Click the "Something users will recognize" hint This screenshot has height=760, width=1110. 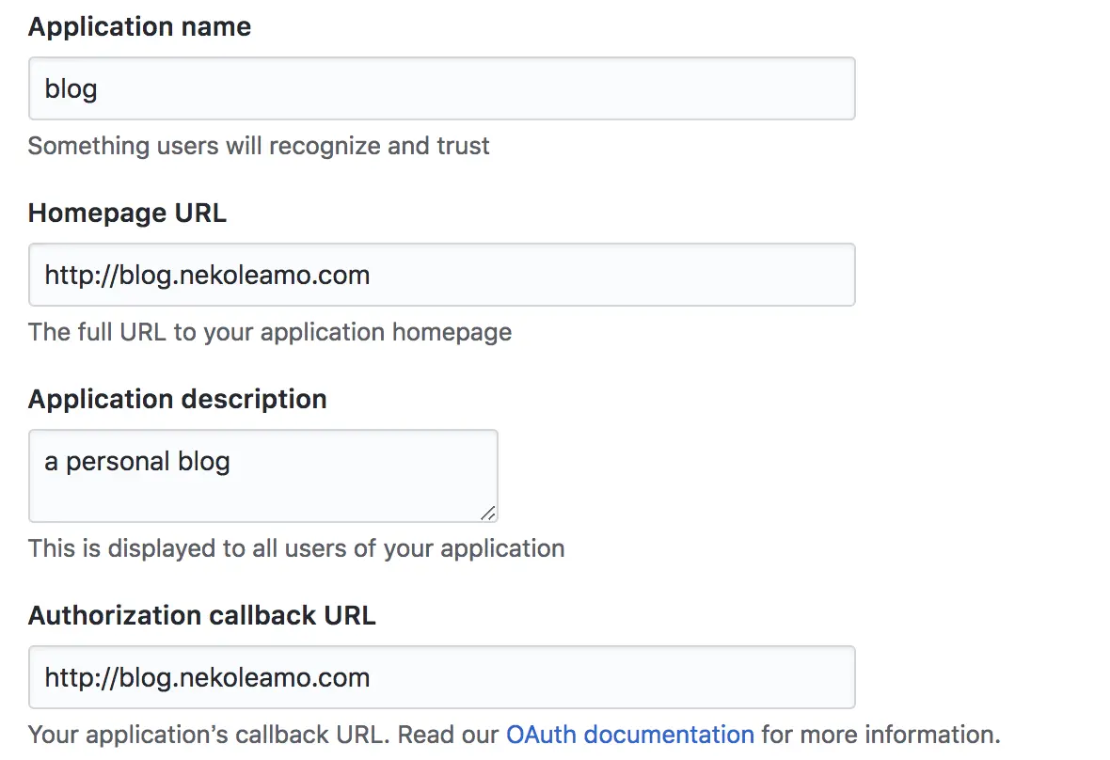coord(259,146)
